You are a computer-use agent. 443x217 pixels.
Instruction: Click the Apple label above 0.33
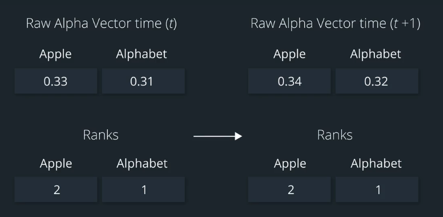(56, 54)
